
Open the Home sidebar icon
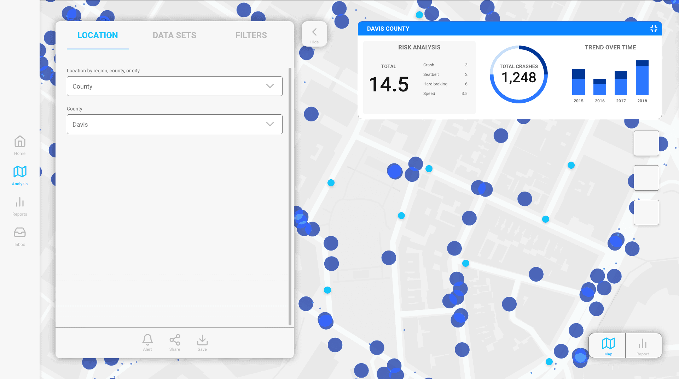click(x=20, y=142)
